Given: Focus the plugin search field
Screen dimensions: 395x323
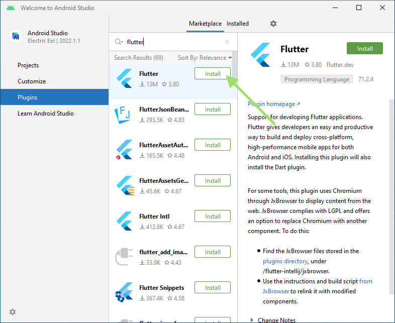Looking at the screenshot, I should coord(174,42).
